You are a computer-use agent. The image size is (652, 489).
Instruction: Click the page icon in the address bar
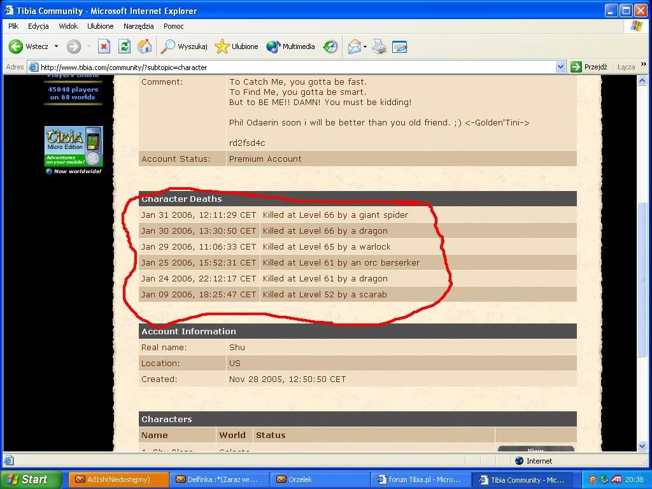coord(34,67)
